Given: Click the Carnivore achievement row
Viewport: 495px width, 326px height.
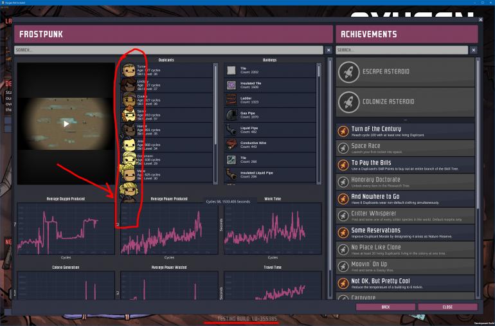Looking at the screenshot, I should 406,297.
